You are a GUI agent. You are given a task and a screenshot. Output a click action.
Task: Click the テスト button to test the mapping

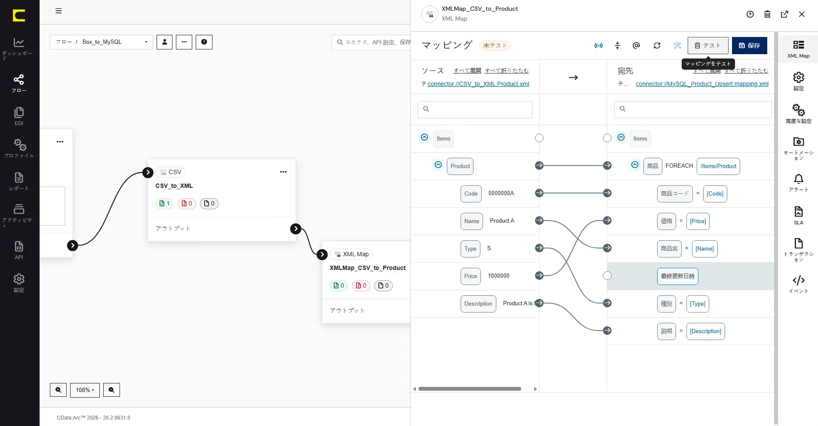click(x=708, y=46)
